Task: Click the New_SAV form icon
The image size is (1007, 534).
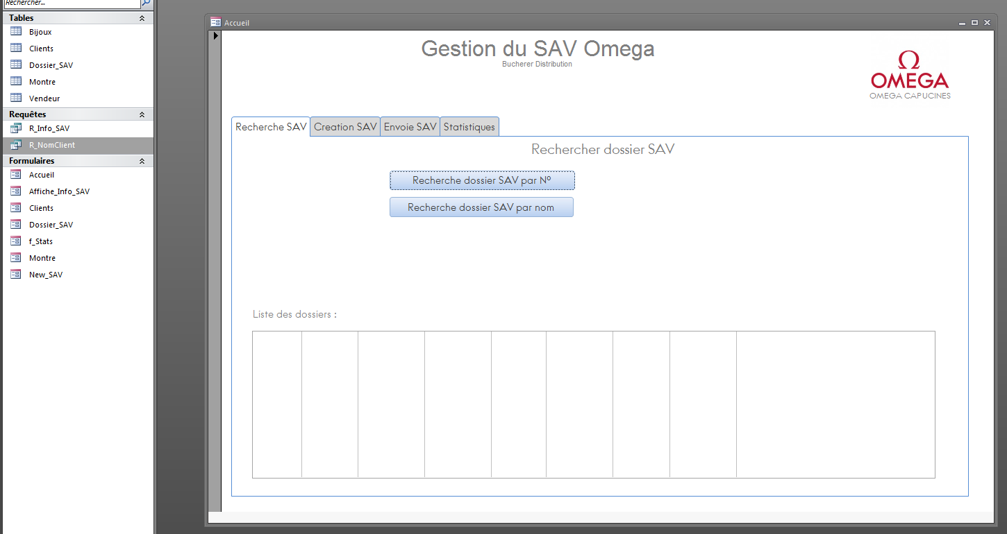Action: point(16,275)
